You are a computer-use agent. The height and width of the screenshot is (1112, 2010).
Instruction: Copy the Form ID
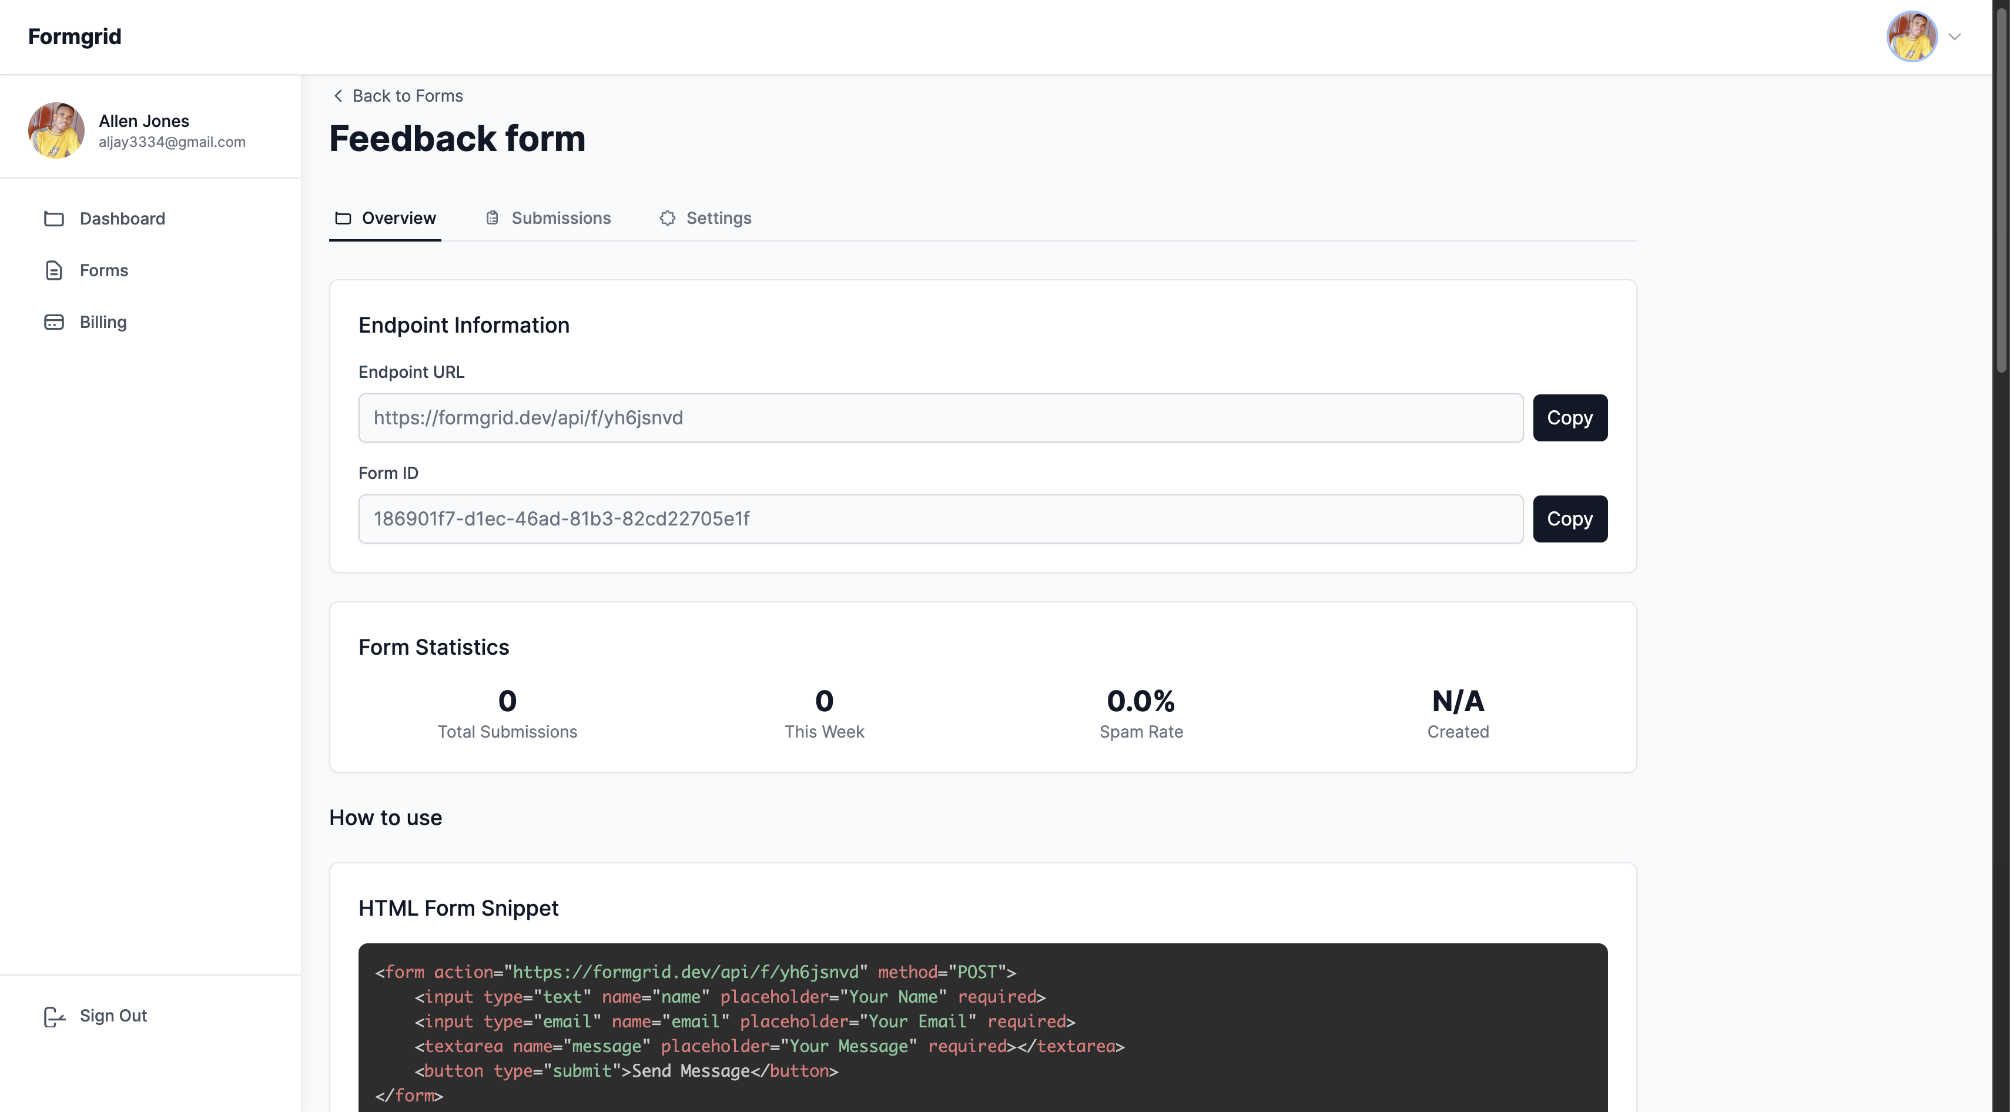pyautogui.click(x=1570, y=518)
